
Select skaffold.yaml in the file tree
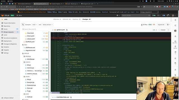point(30,42)
